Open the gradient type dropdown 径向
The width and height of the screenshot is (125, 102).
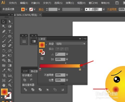pos(70,44)
